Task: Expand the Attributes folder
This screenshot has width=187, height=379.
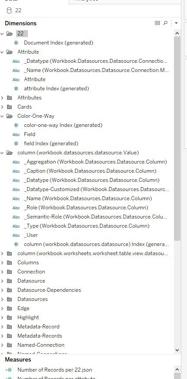Action: [x=2, y=98]
